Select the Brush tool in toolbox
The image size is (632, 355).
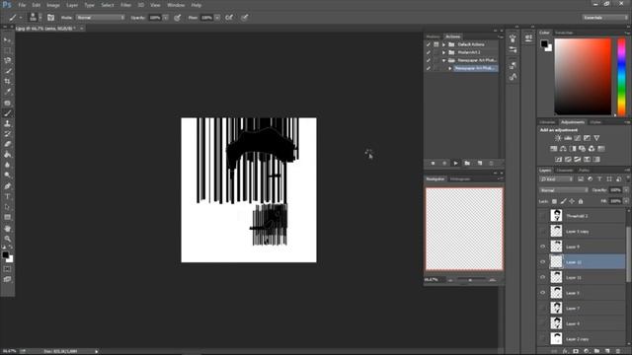[7, 113]
